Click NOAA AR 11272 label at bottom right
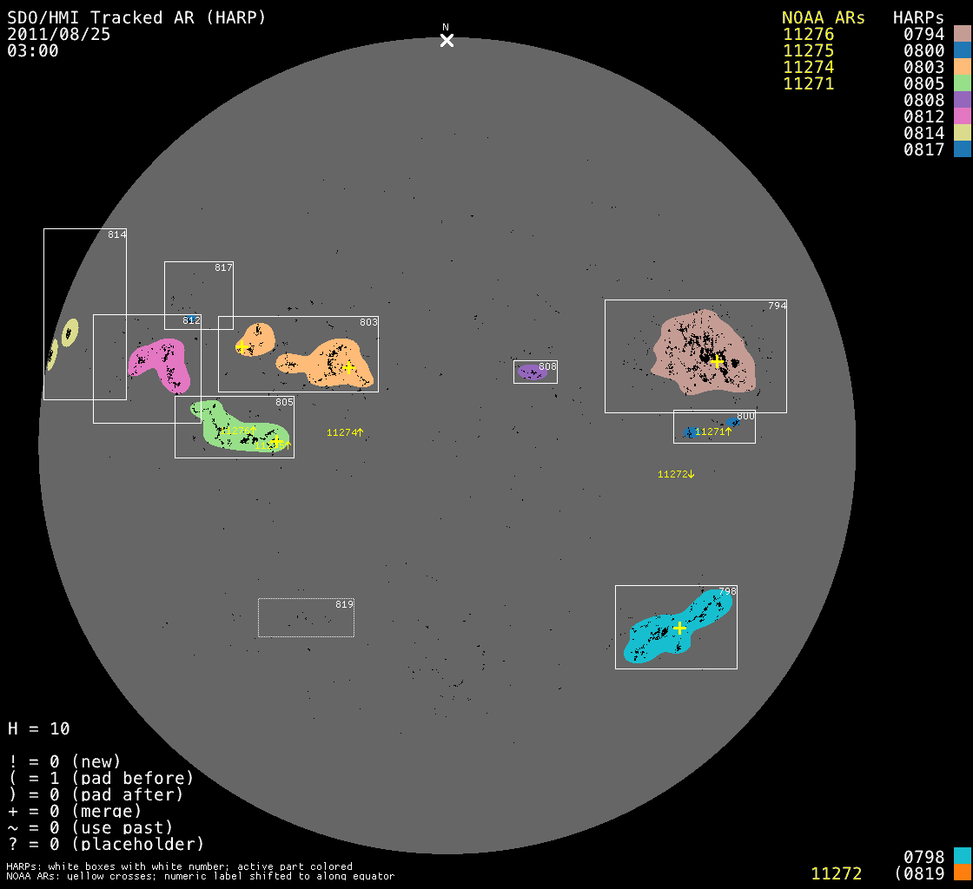Screen dimensions: 973x889 836,873
